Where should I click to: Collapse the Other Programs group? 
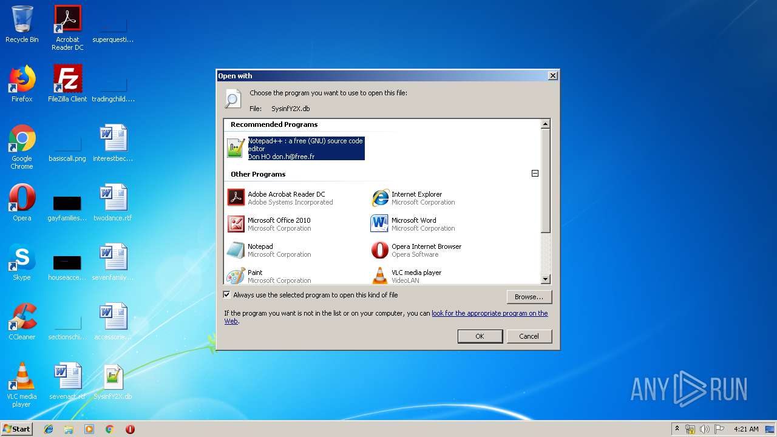(535, 174)
